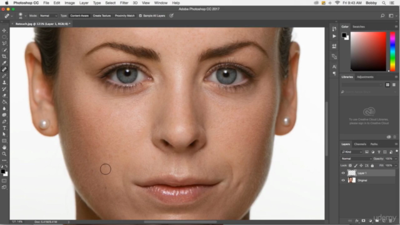Select the Pen tool
This screenshot has width=400, height=225.
(4, 121)
